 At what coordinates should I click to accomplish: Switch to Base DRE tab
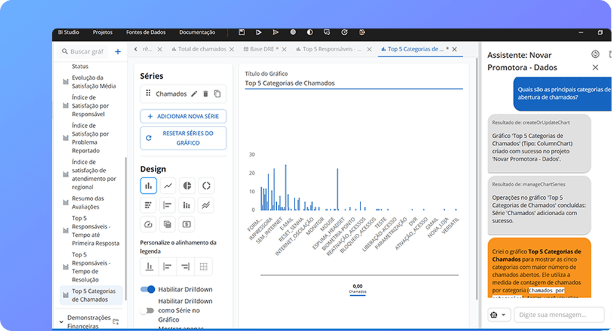pyautogui.click(x=261, y=49)
